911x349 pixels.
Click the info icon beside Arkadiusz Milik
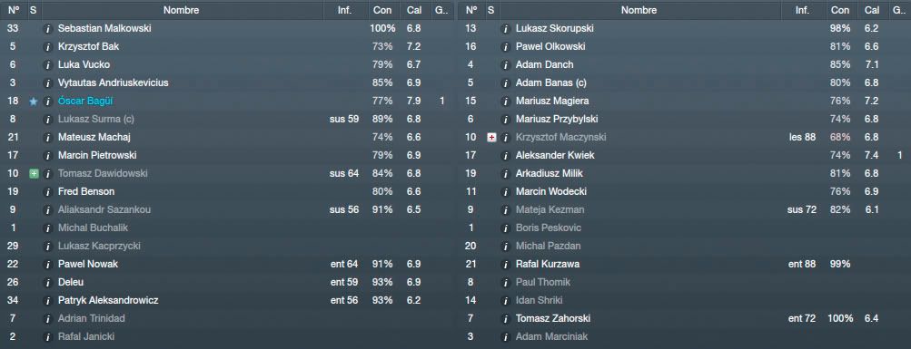pyautogui.click(x=506, y=173)
